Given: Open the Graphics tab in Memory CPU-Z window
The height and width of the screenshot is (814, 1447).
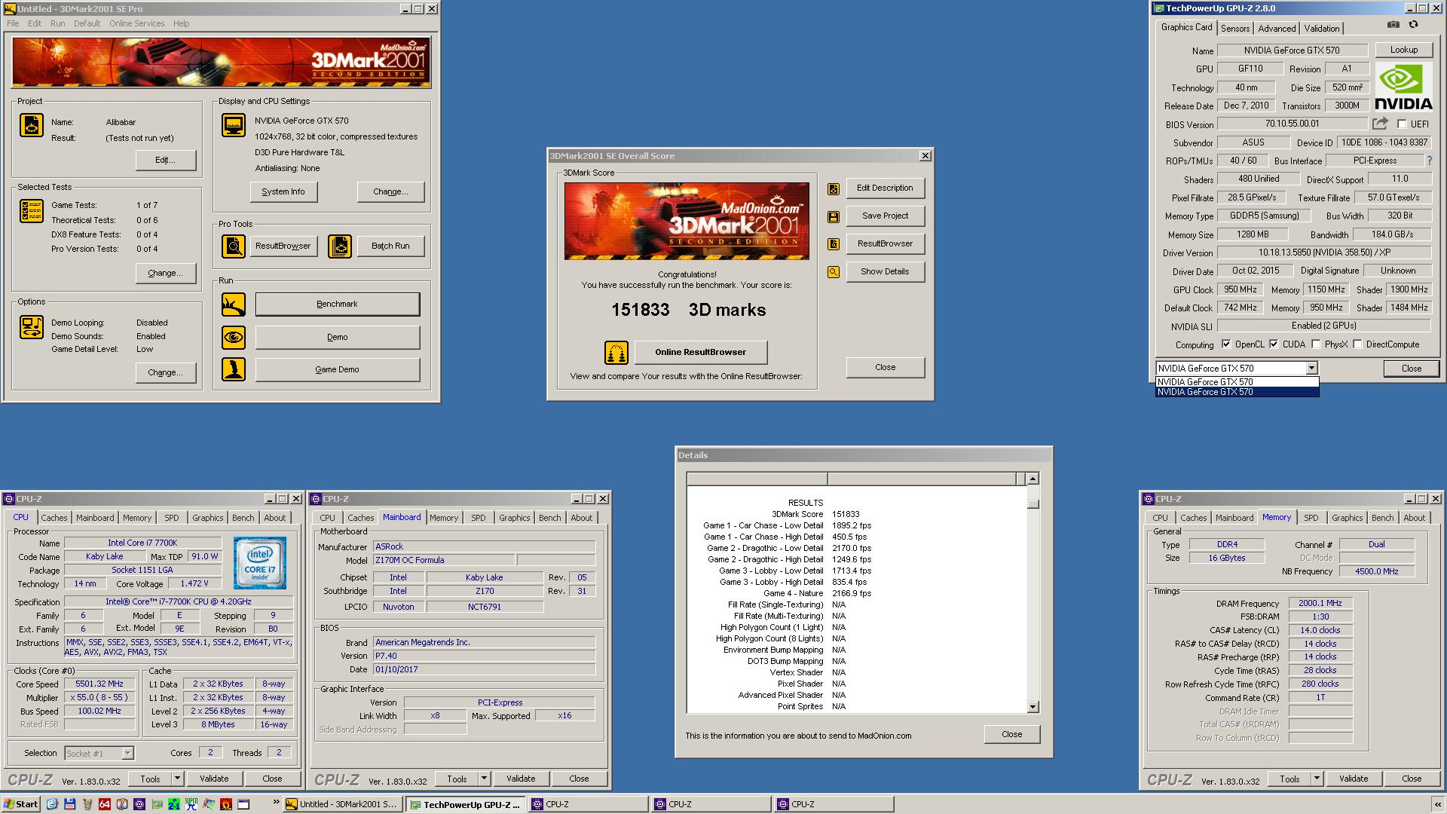Looking at the screenshot, I should tap(1347, 518).
